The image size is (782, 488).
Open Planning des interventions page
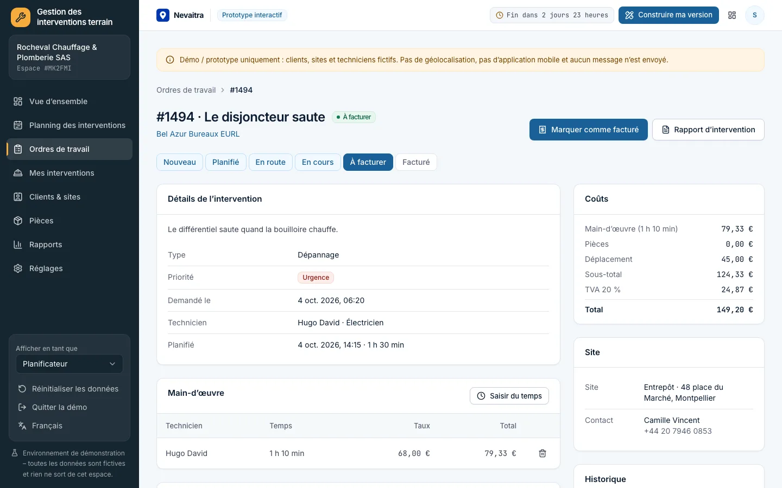[70, 125]
